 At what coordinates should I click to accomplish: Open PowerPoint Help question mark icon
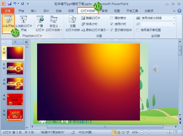click(179, 11)
